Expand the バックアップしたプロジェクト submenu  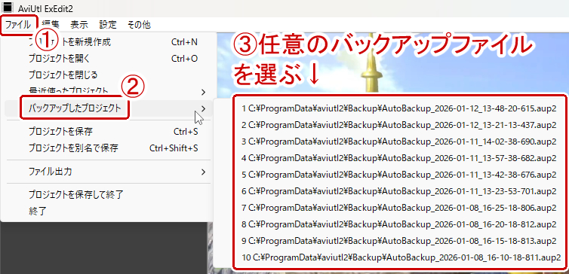[108, 108]
